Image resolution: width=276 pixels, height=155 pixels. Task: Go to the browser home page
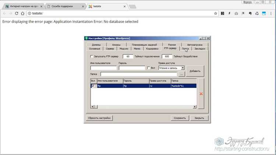(x=22, y=13)
